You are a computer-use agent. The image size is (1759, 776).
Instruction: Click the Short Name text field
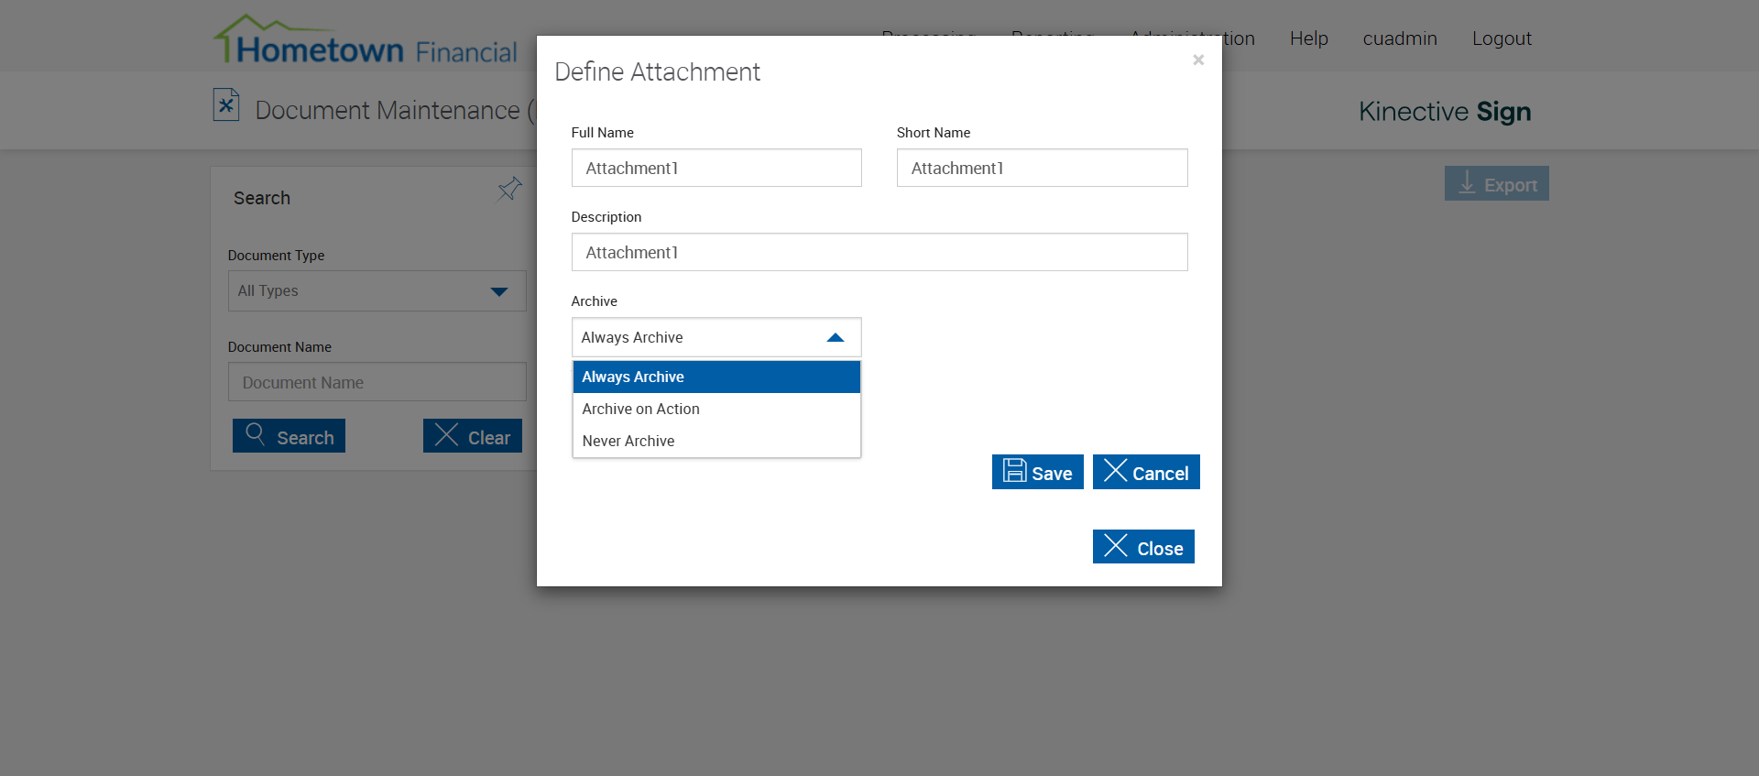click(1042, 169)
